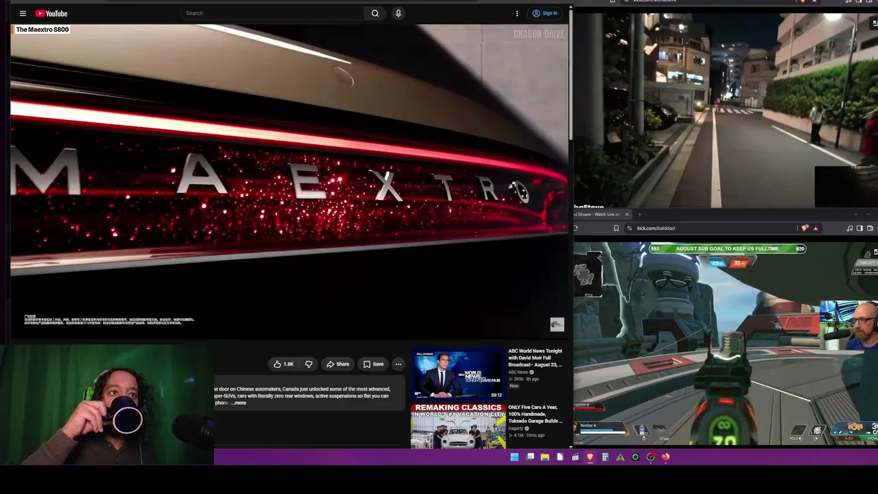Visit the Hagerty channel link
This screenshot has width=878, height=494.
point(516,428)
